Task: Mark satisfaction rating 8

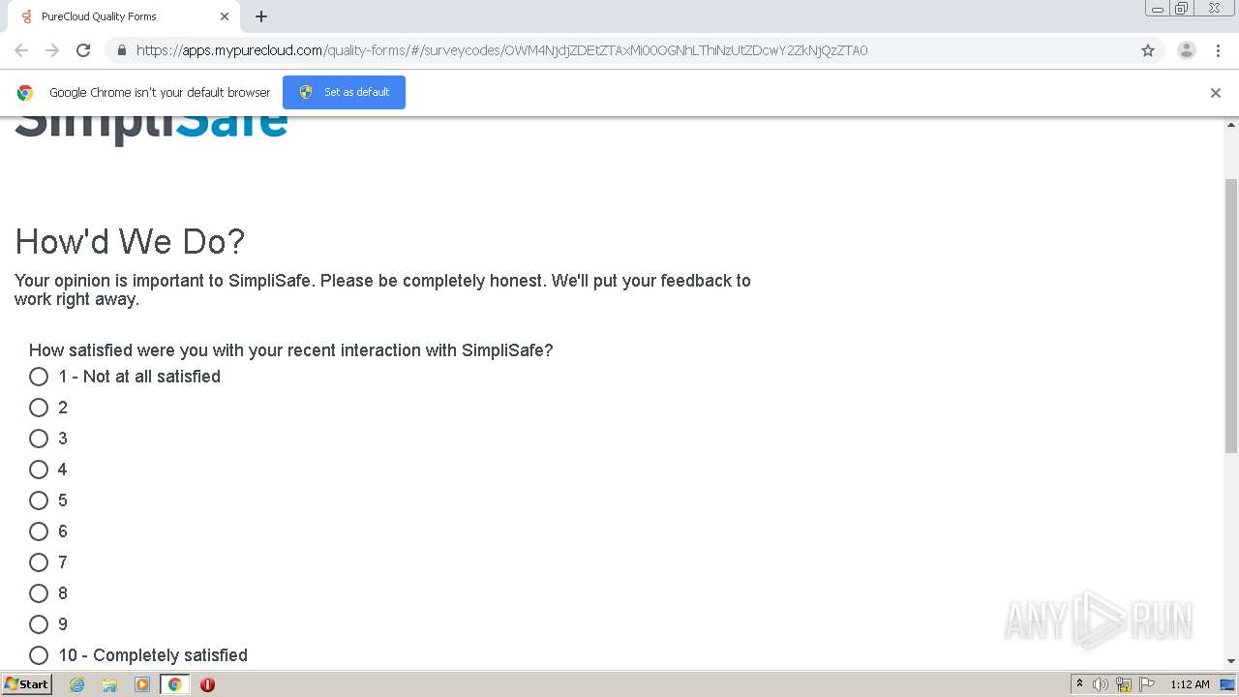Action: (x=39, y=593)
